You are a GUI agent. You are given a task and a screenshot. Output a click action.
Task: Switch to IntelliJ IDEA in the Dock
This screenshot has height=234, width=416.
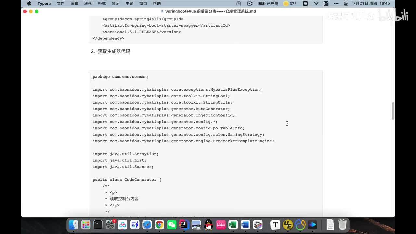point(184,225)
